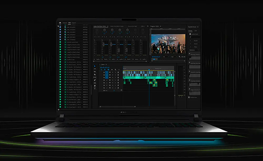
Task: Open the Program monitor zoom level dropdown
Action: tap(166, 57)
